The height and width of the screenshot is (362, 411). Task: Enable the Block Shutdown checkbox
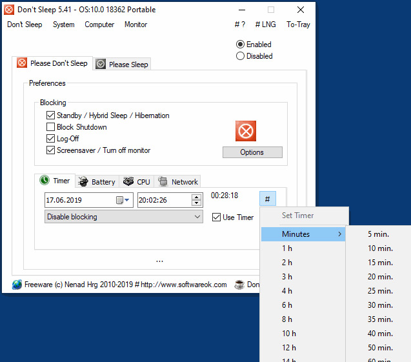50,127
